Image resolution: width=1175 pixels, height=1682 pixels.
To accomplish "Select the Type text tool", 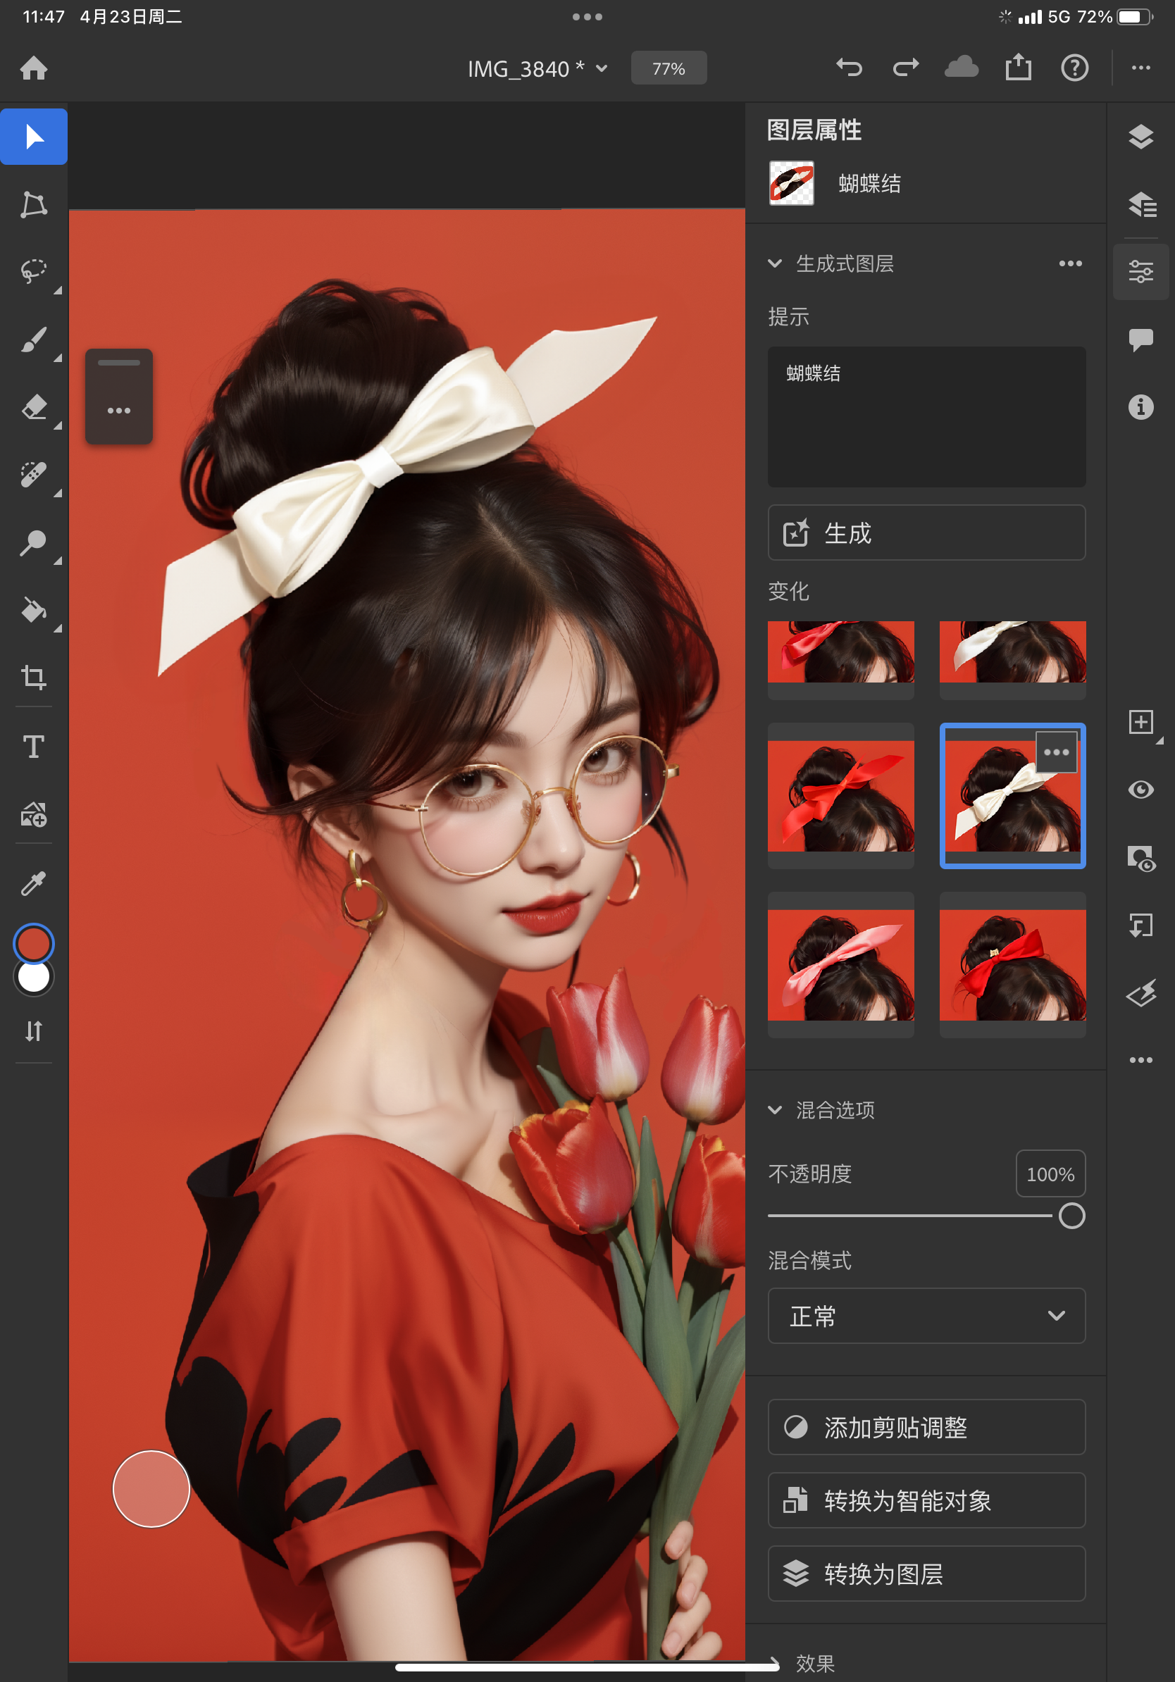I will pos(33,747).
